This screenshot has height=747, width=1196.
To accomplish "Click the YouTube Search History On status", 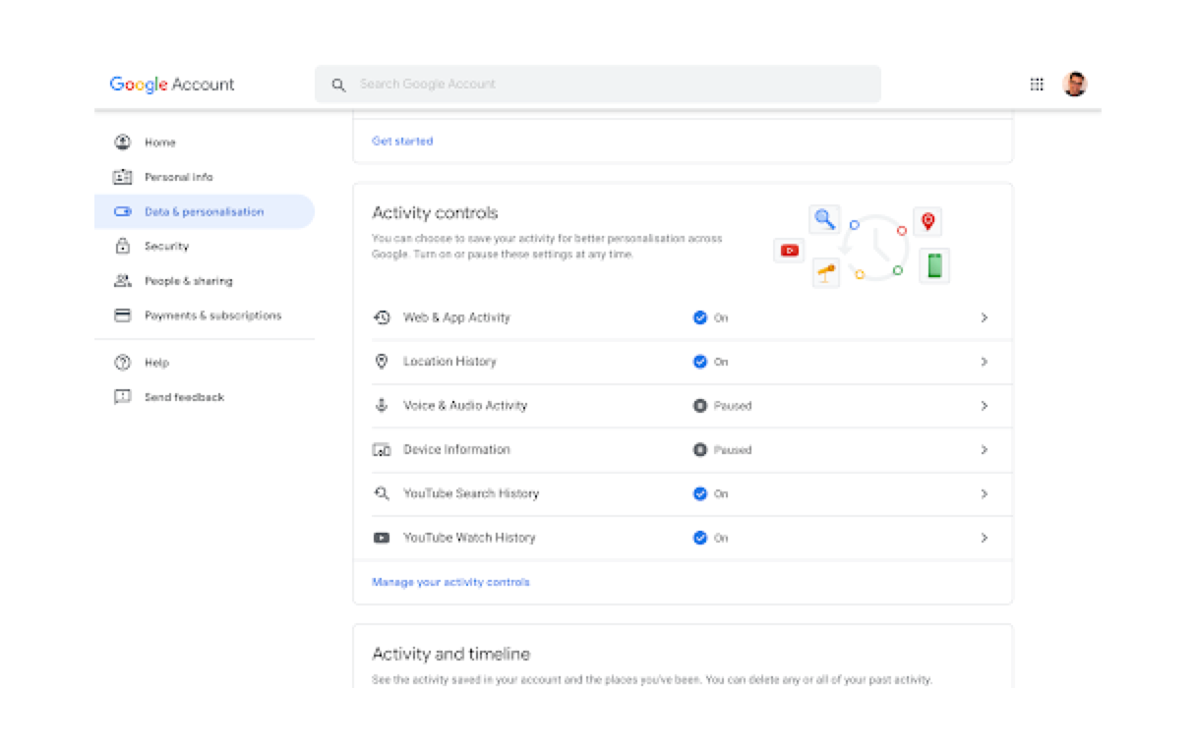I will coord(710,493).
